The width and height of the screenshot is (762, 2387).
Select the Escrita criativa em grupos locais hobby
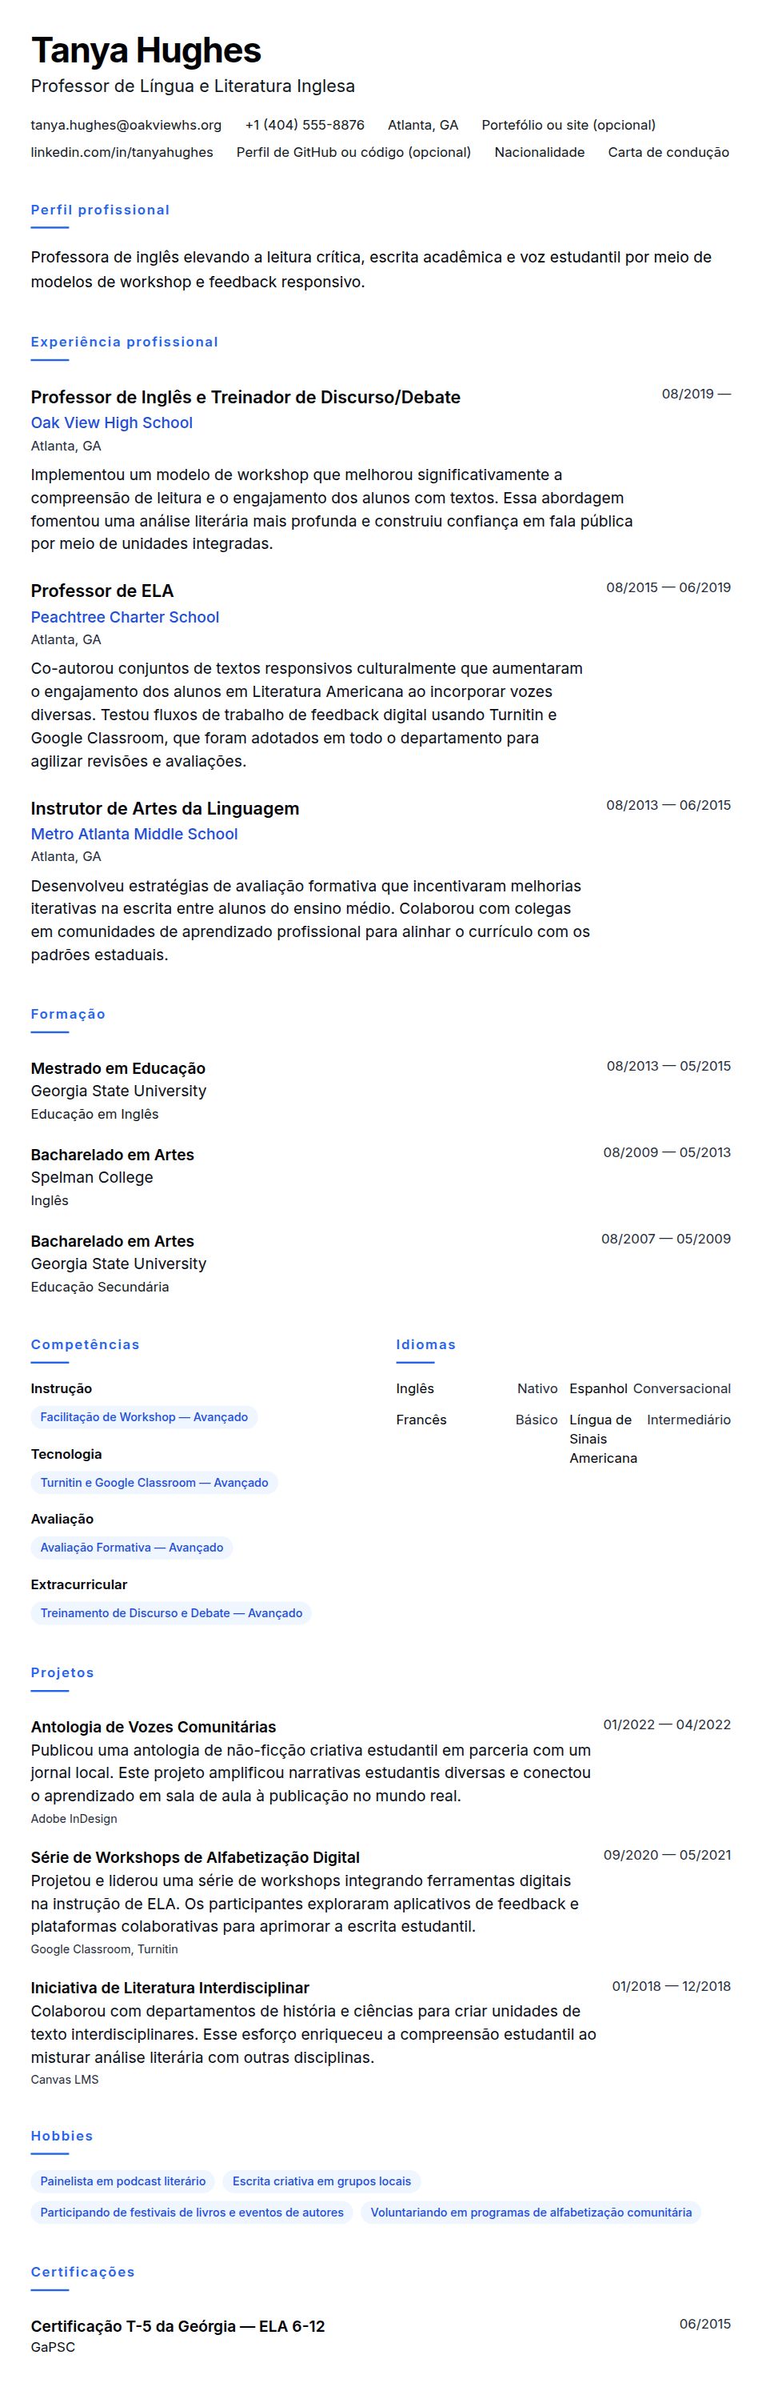point(321,2181)
